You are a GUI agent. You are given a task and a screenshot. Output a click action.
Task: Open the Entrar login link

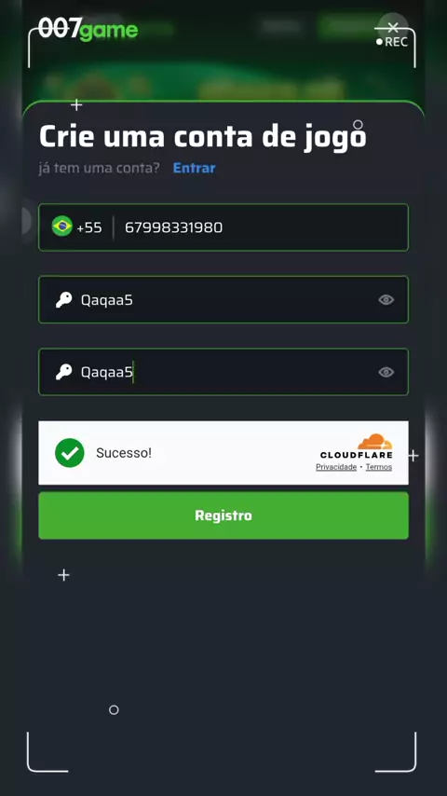[x=195, y=168]
